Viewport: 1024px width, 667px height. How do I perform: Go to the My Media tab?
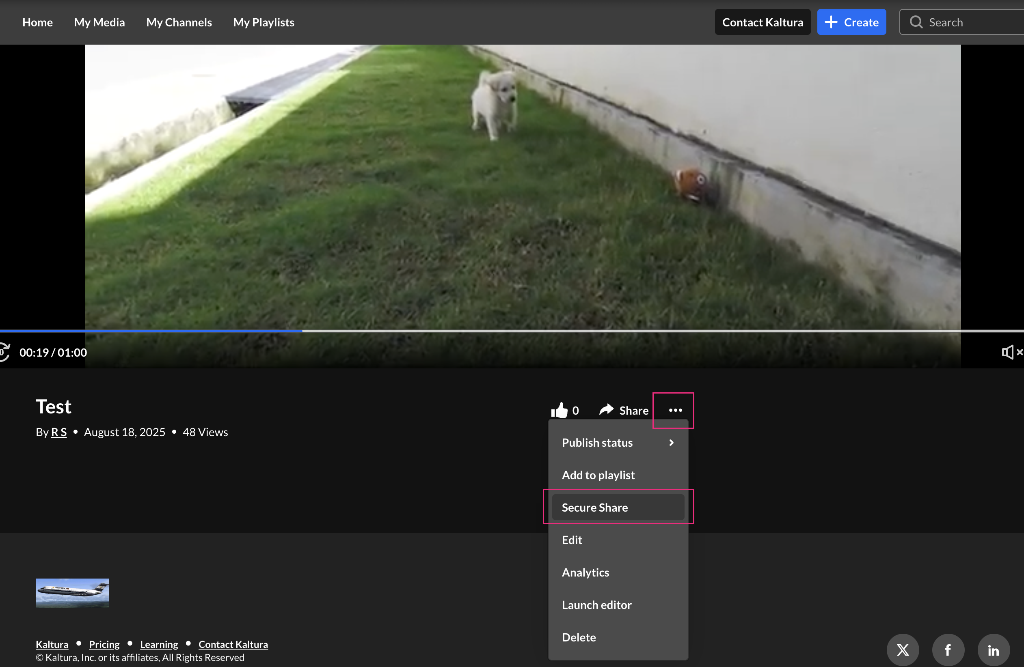point(99,22)
